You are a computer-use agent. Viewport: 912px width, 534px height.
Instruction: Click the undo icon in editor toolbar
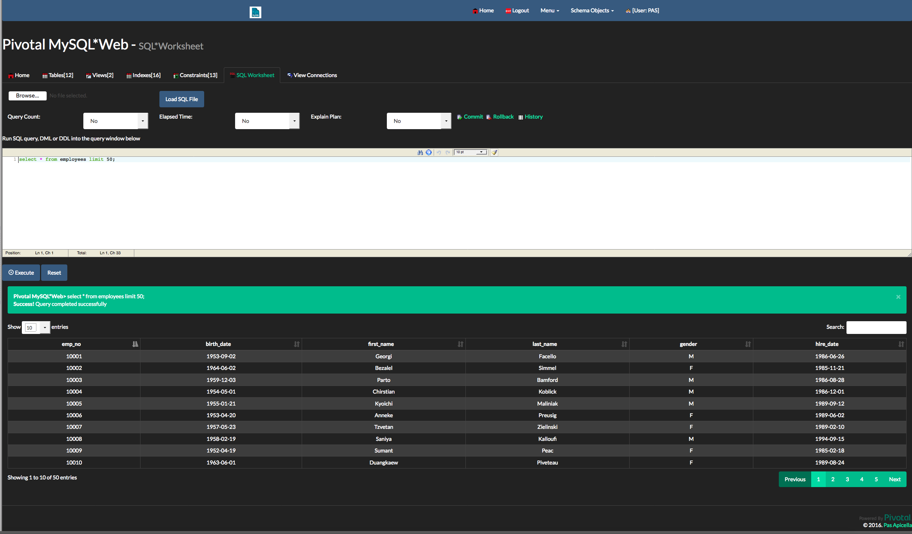(x=439, y=152)
